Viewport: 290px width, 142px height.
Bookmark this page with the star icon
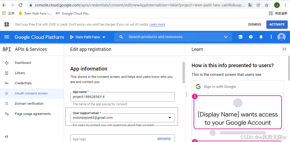(267, 5)
